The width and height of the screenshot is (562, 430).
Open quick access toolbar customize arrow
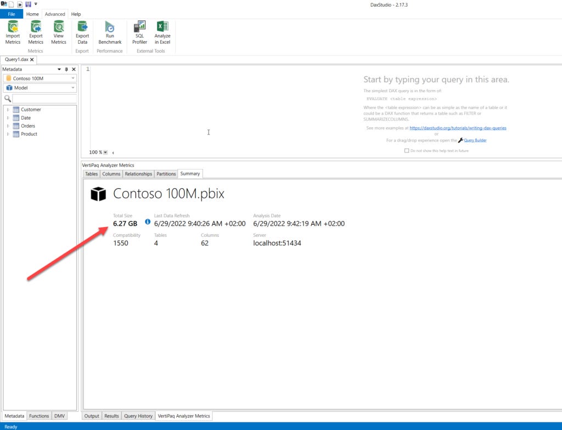pyautogui.click(x=36, y=4)
